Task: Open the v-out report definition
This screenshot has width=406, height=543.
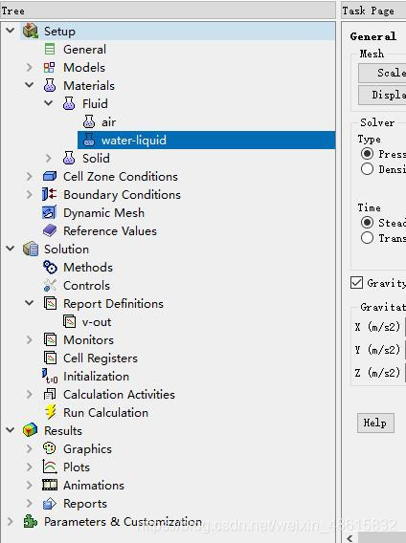Action: [96, 322]
